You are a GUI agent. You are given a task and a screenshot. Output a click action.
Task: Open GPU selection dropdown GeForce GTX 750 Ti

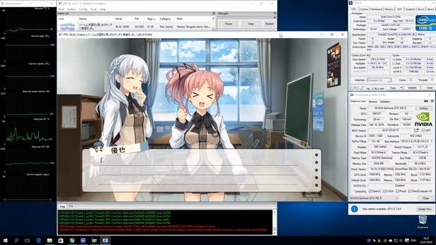(x=374, y=198)
